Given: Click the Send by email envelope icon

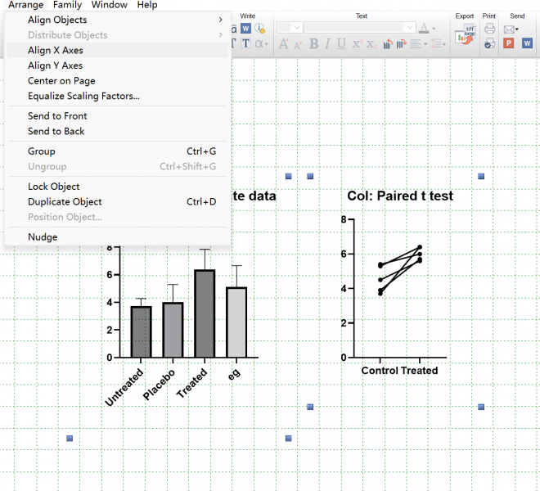Looking at the screenshot, I should [x=509, y=29].
